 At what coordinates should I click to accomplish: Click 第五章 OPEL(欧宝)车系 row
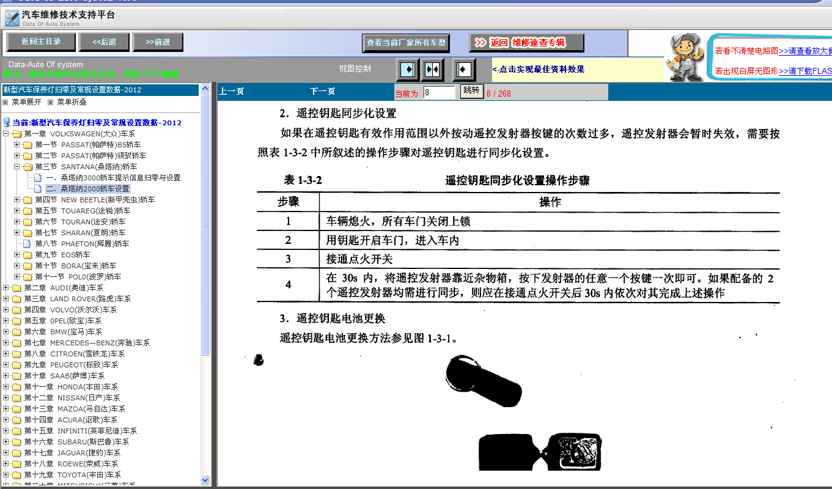click(x=62, y=321)
